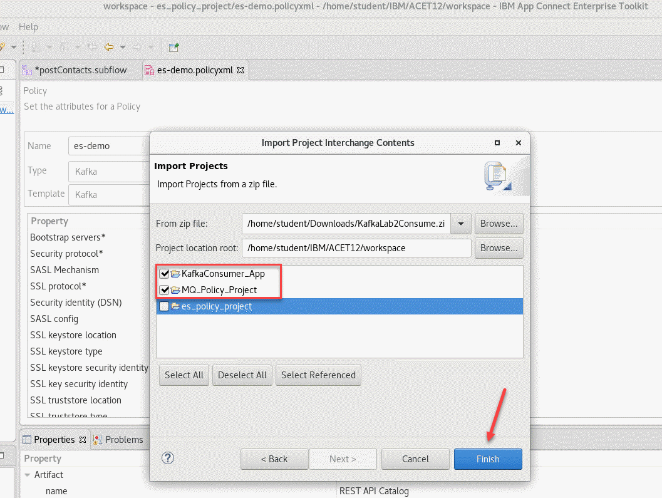
Task: Click the KafkaConsumer_App folder icon
Action: coord(175,274)
